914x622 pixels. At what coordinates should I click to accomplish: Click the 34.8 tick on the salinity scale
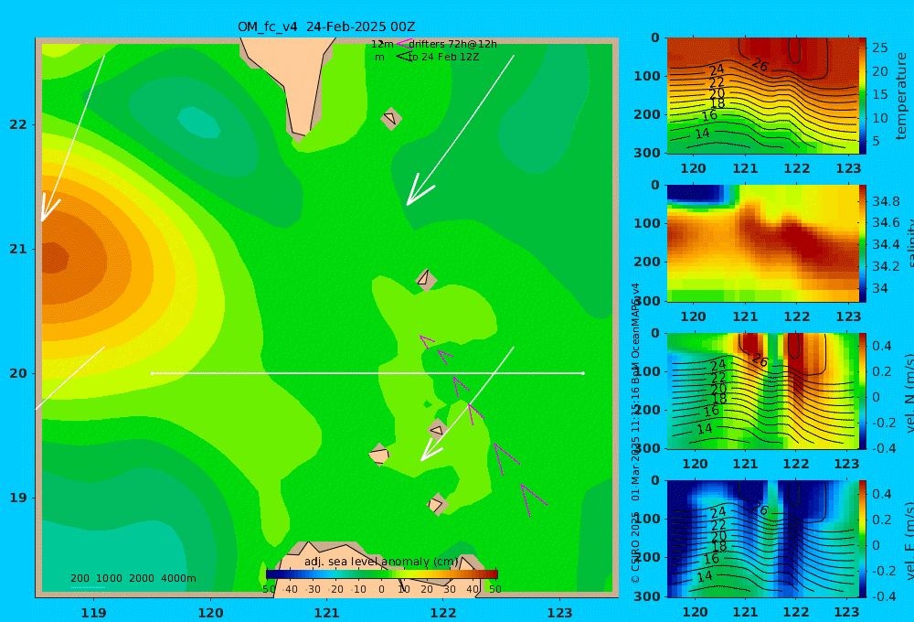pyautogui.click(x=886, y=201)
